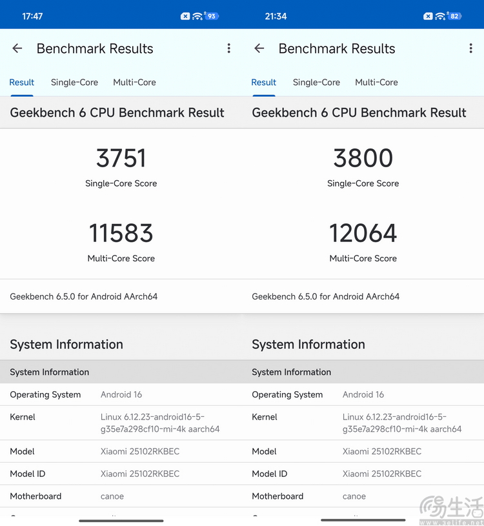Tap battery indicator showing 93
Image resolution: width=484 pixels, height=526 pixels.
212,16
